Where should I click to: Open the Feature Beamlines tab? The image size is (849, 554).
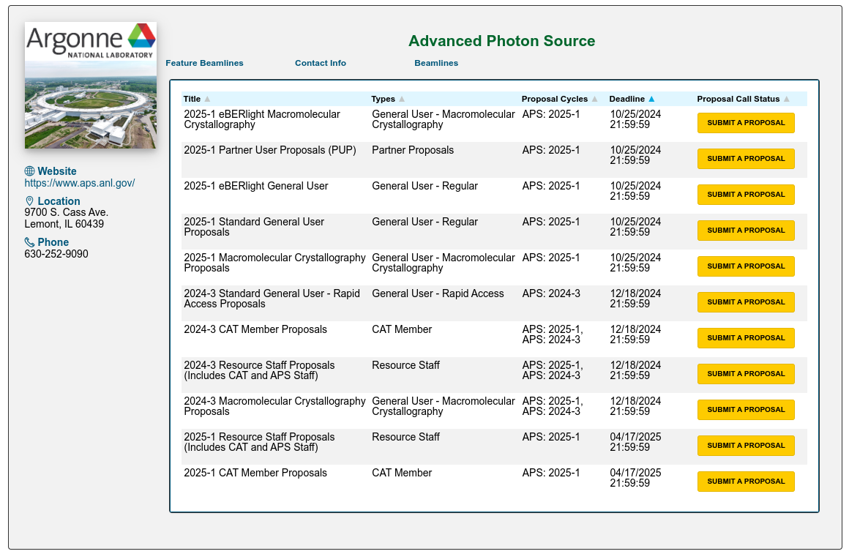(x=204, y=63)
